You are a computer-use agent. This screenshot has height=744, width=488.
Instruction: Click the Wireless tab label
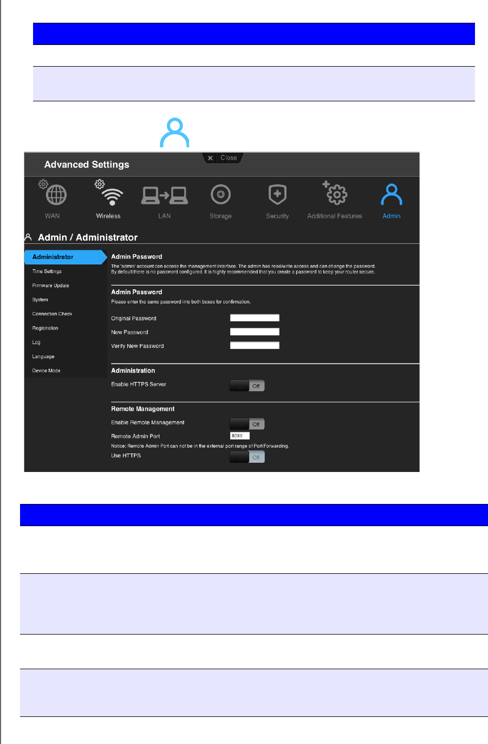point(108,216)
